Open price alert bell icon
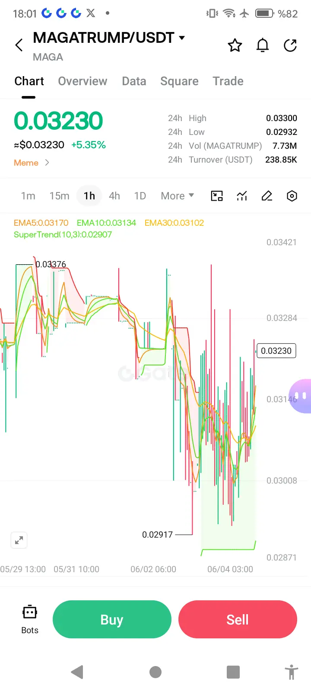The height and width of the screenshot is (692, 311). pyautogui.click(x=263, y=45)
